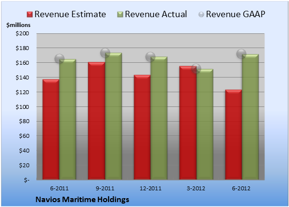This screenshot has width=289, height=207.
Task: Click the $160 axis value
Action: pyautogui.click(x=22, y=63)
